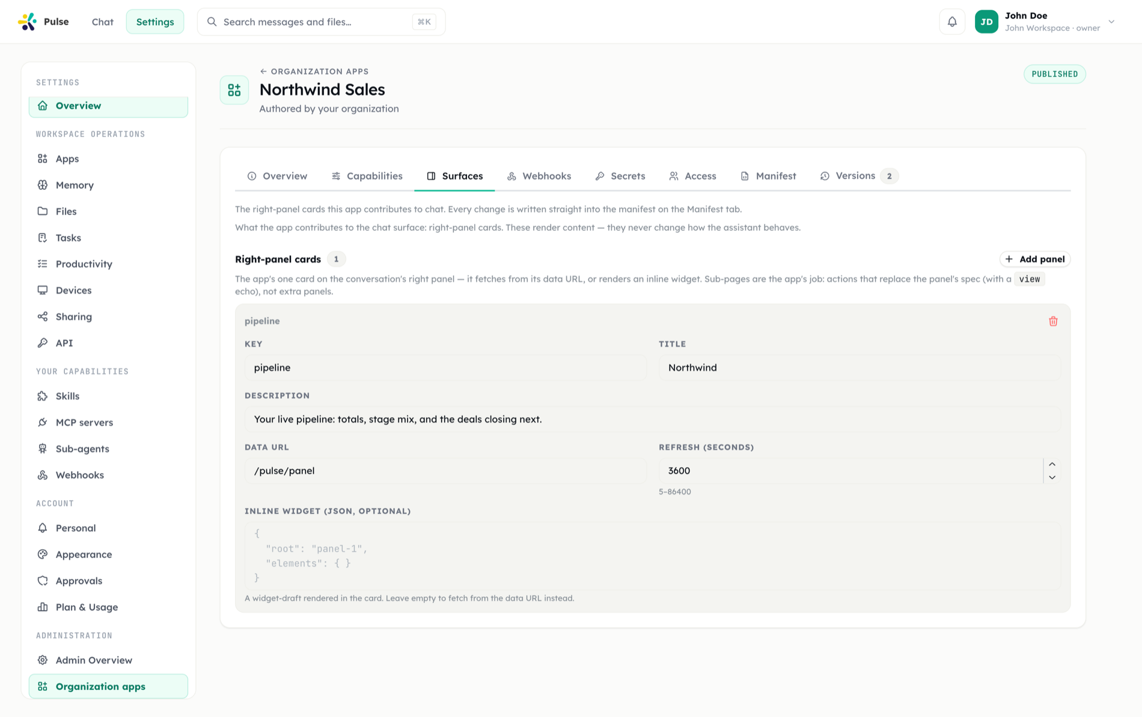
Task: Click the ⌘K shortcut hint
Action: [424, 22]
